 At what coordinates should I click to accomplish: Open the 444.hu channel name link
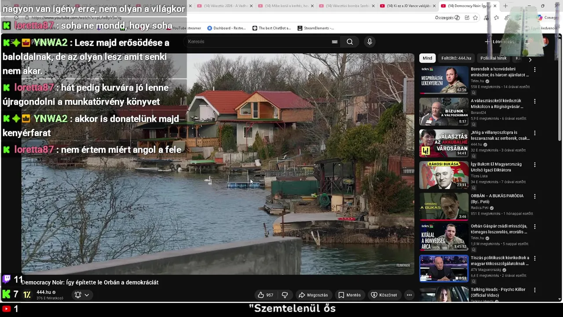pyautogui.click(x=44, y=292)
